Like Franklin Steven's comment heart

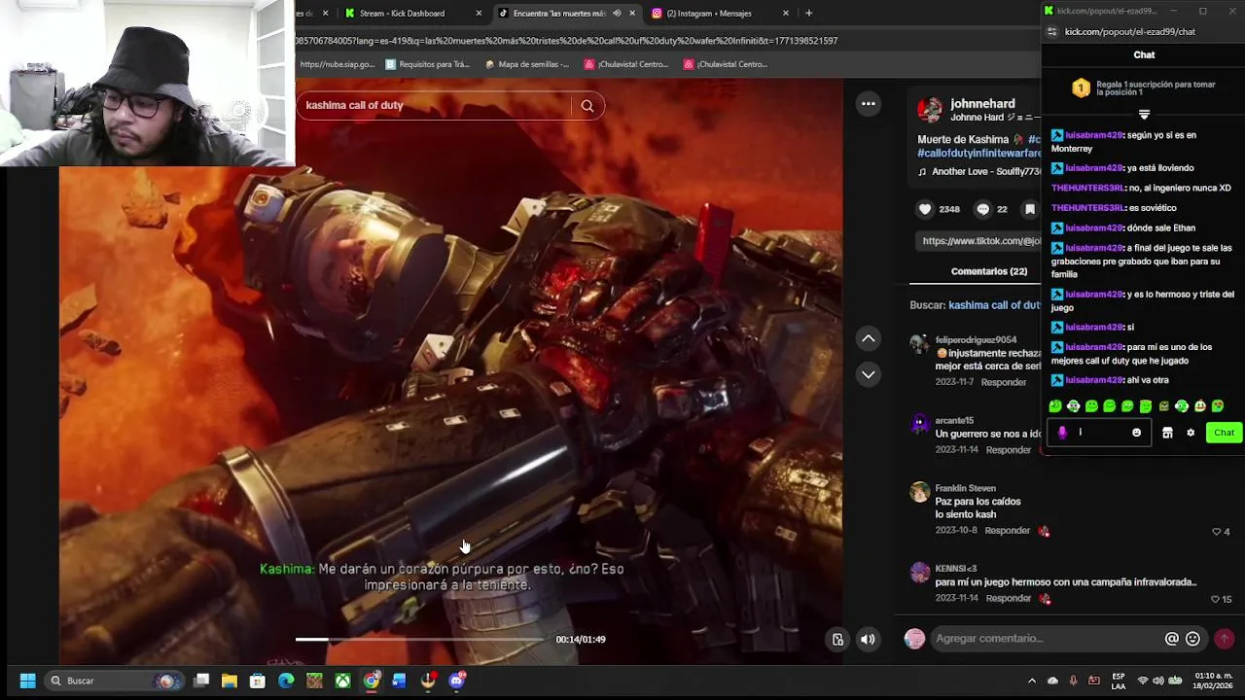tap(1216, 532)
